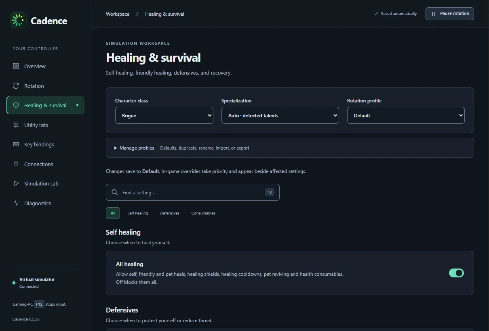Screen dimensions: 489x331
Task: Click the Virtual simulator status text
Action: [37, 279]
